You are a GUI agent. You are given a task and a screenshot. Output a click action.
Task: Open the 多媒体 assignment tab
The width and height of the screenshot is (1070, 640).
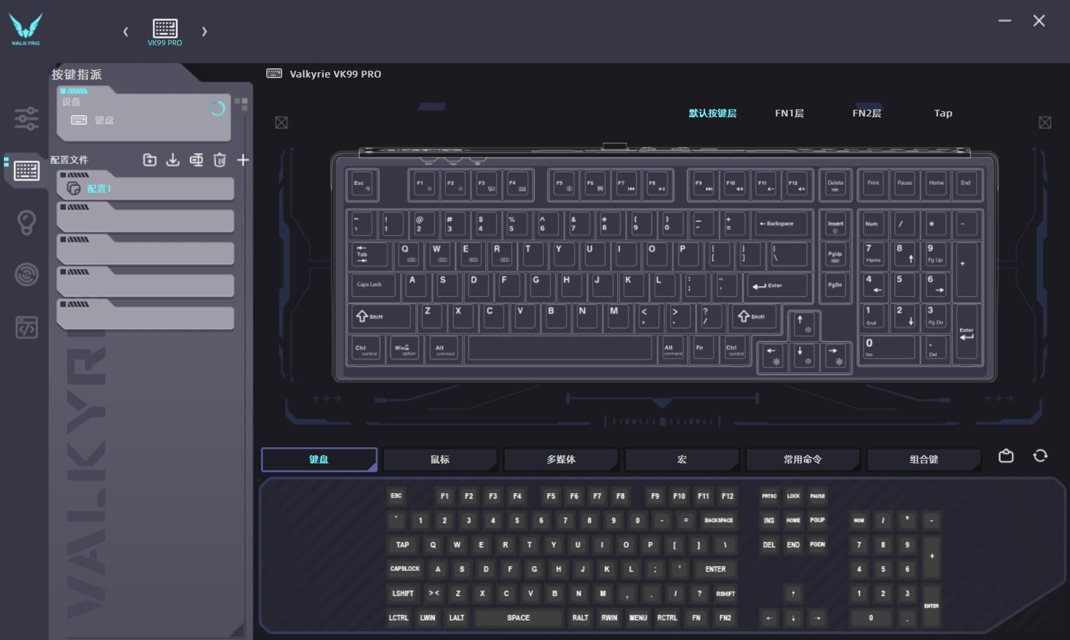tap(561, 460)
